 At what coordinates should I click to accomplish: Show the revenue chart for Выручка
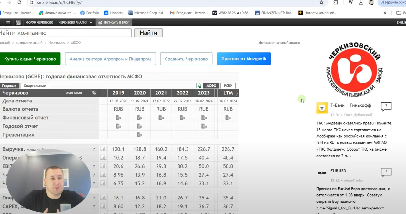pos(103,149)
